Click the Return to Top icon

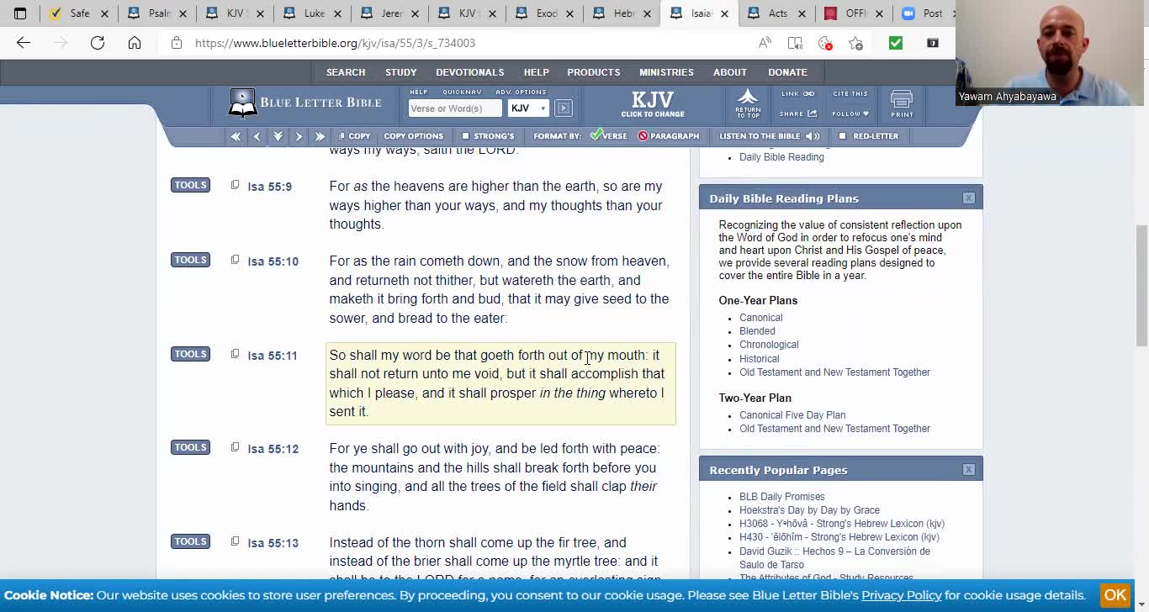tap(748, 103)
